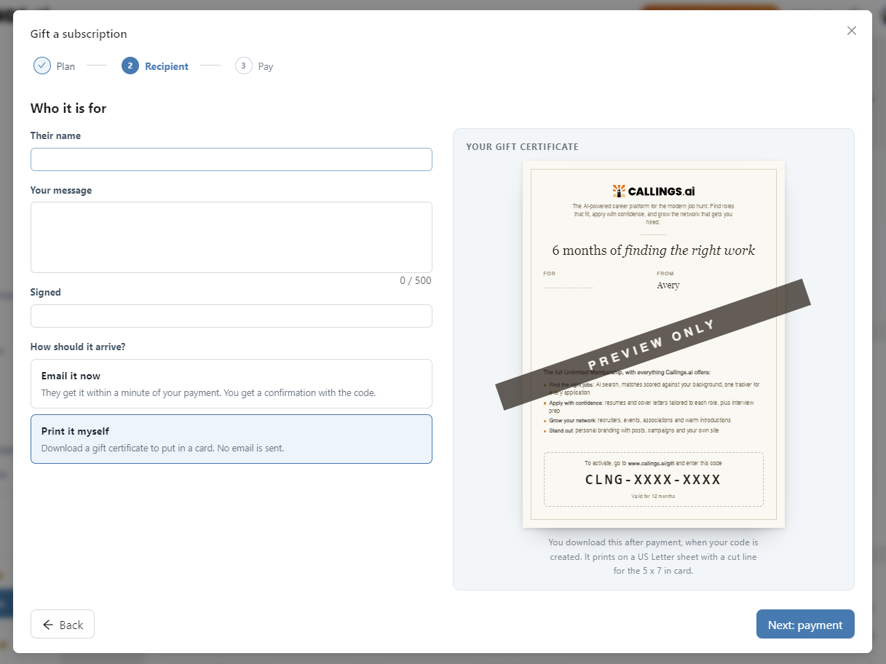Viewport: 886px width, 664px height.
Task: Focus the Their name input field
Action: coord(232,159)
